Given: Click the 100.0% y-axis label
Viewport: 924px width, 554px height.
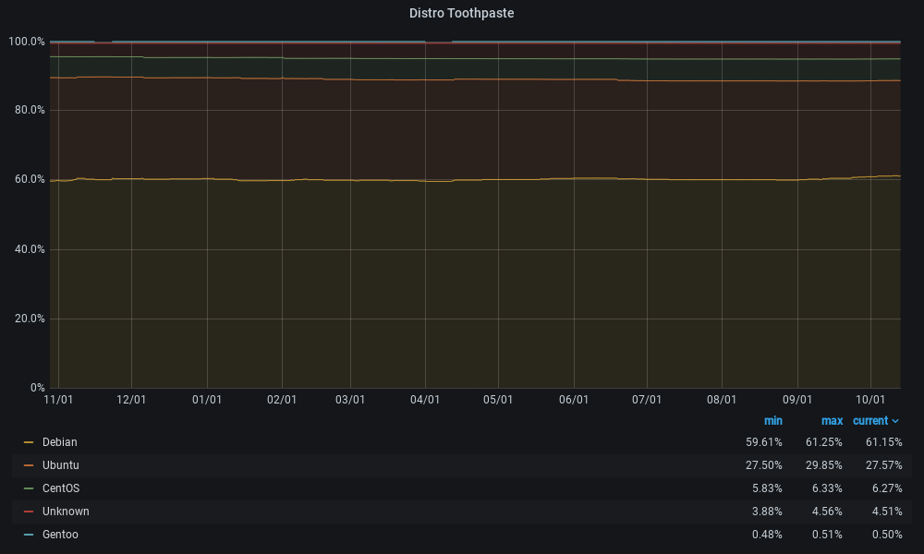Looking at the screenshot, I should tap(26, 42).
